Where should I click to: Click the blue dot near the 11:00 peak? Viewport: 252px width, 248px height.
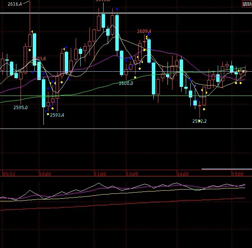click(117, 8)
